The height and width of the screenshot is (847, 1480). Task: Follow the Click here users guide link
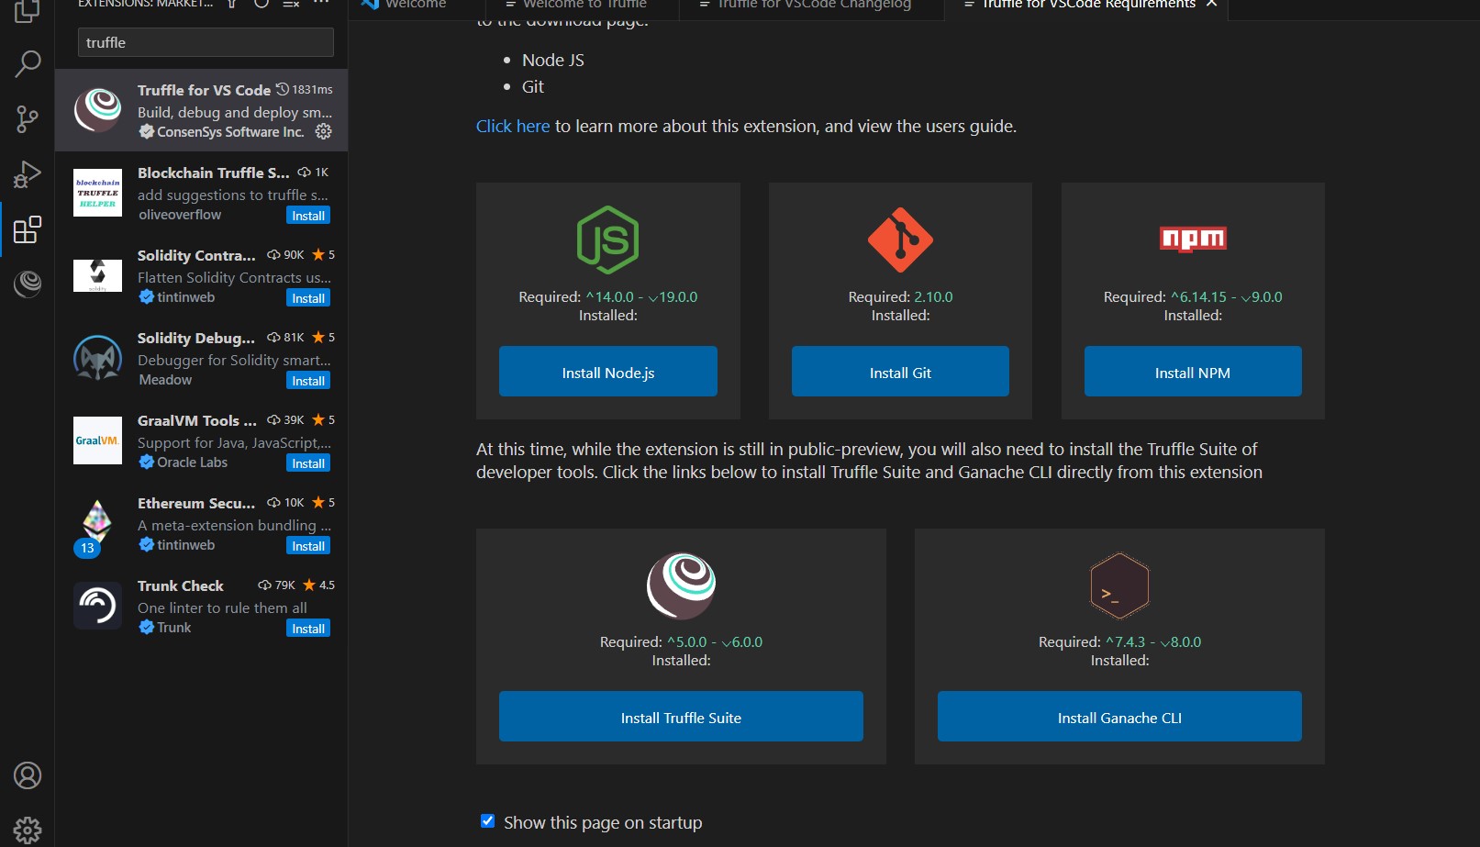[513, 126]
